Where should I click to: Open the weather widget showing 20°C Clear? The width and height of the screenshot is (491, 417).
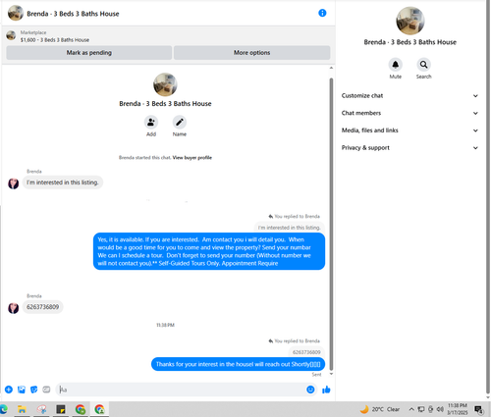(380, 409)
